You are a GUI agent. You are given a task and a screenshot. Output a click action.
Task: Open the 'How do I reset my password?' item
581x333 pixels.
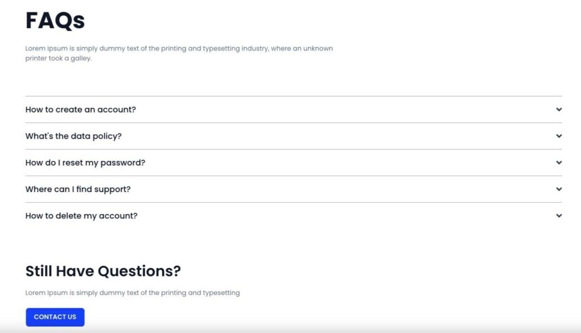(x=85, y=163)
